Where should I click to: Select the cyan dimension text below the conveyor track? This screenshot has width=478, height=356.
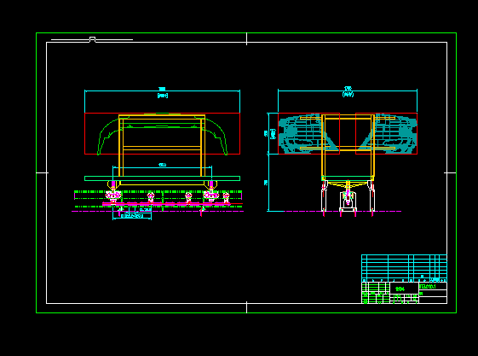132,216
